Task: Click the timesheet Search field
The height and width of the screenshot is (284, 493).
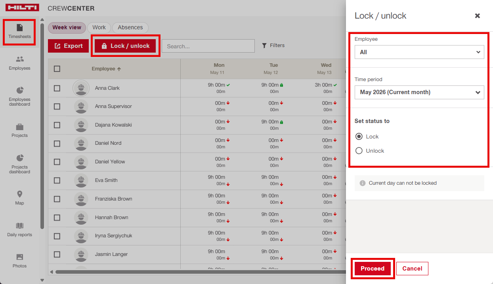Action: tap(208, 46)
